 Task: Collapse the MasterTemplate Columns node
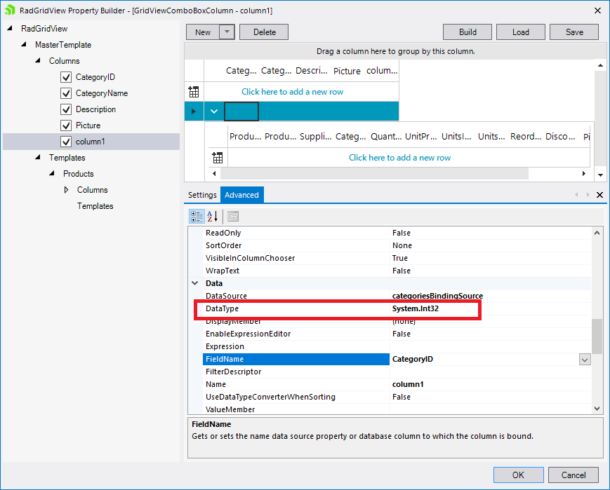(38, 60)
